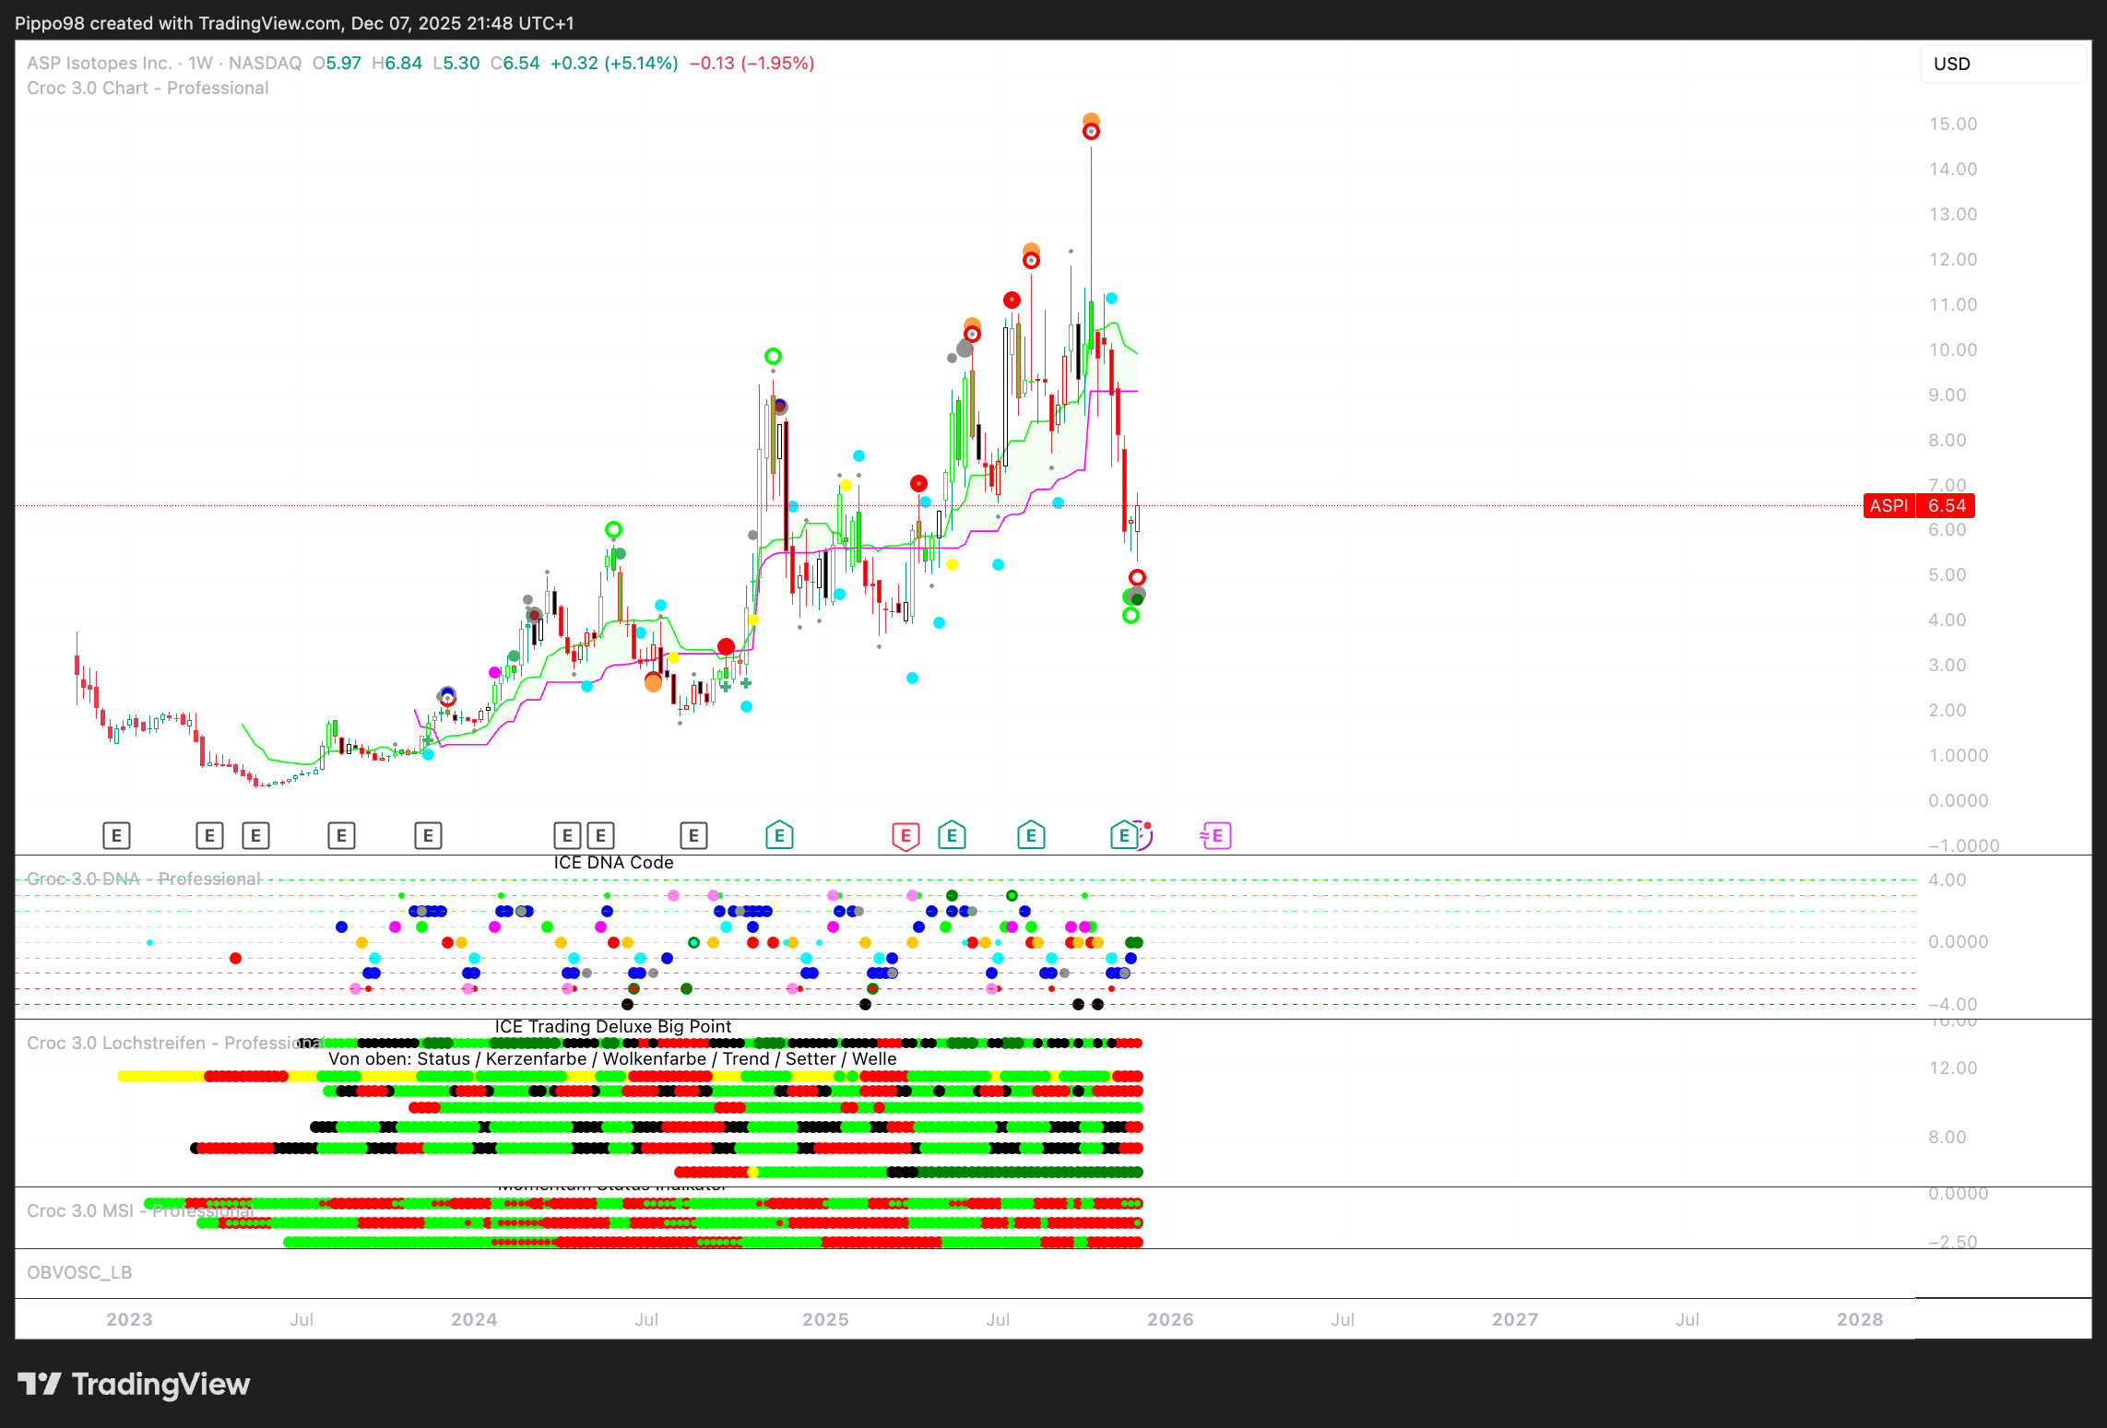Click the red ASPI 6.54 price label

pos(1918,505)
